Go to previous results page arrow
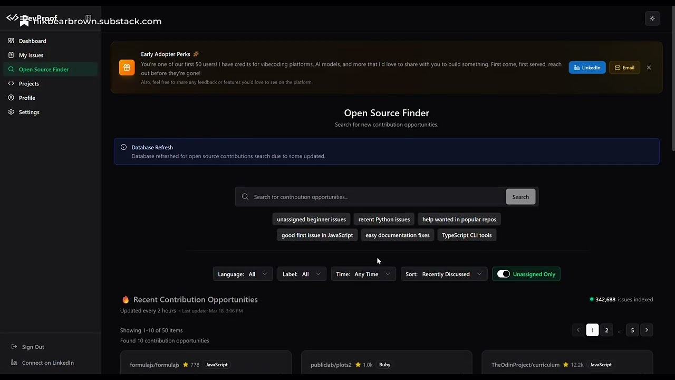This screenshot has width=675, height=380. [x=578, y=330]
